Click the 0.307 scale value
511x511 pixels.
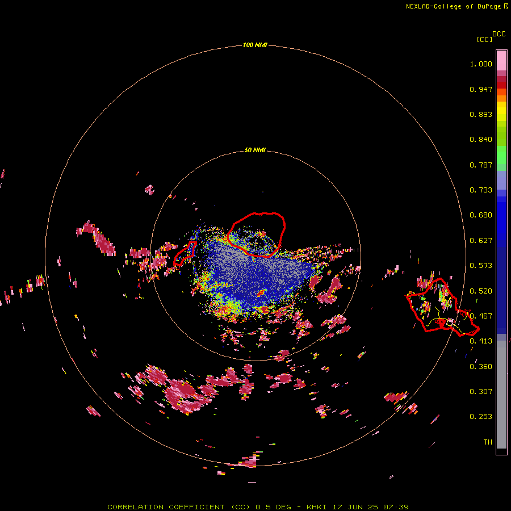click(481, 392)
